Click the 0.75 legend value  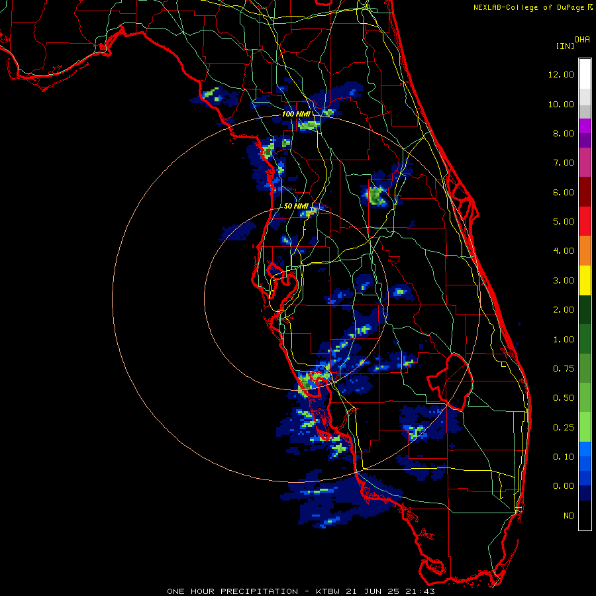(564, 368)
